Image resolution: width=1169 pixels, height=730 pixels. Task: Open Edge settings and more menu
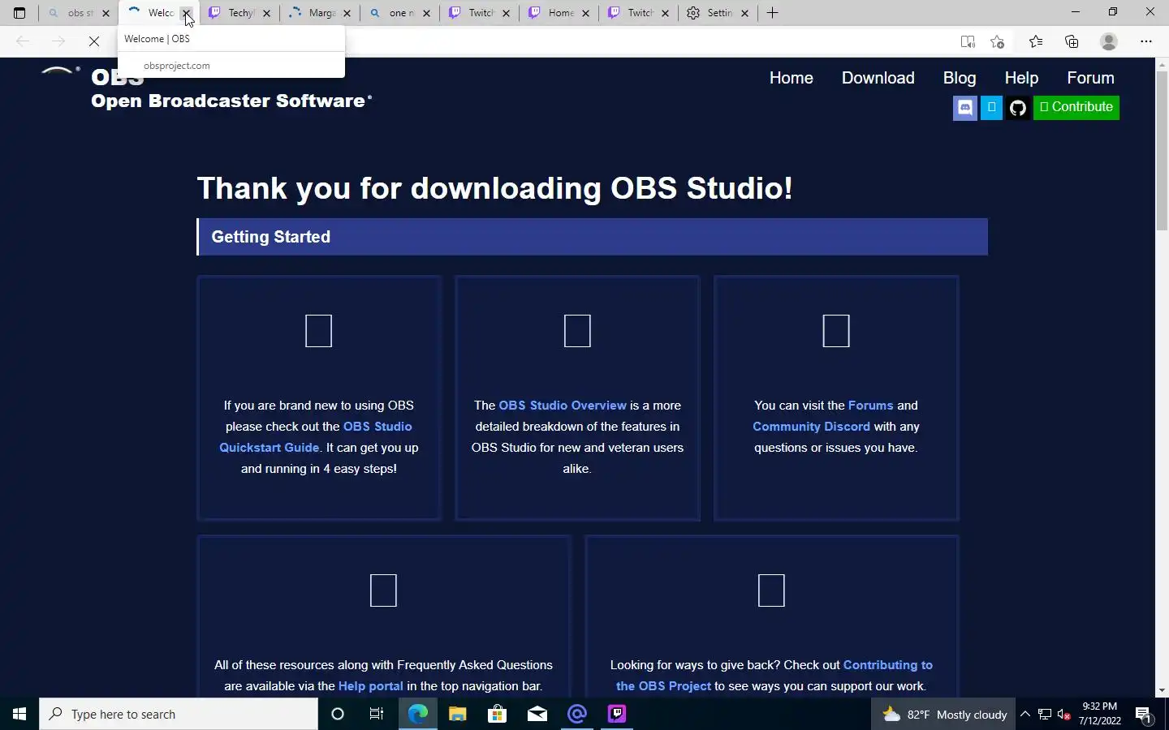[1146, 41]
